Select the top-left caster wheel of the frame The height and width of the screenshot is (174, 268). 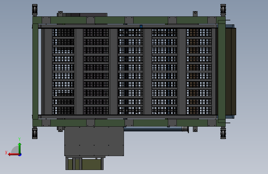35,10
